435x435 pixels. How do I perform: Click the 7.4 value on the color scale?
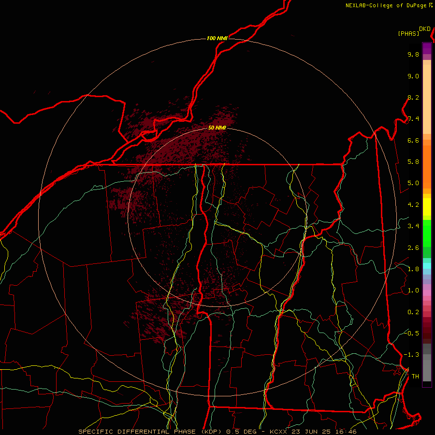[x=413, y=119]
